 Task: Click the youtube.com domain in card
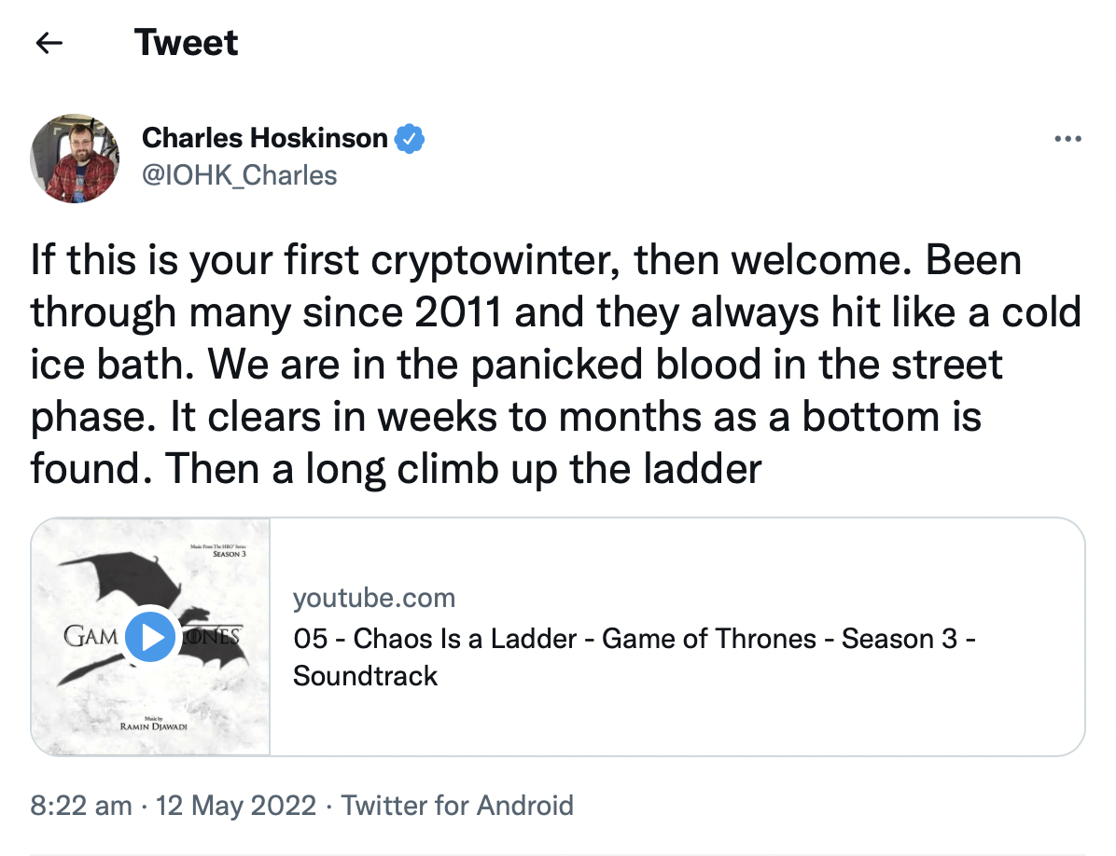374,598
